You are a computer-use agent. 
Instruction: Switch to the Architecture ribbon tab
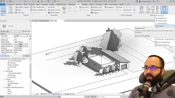(10, 4)
